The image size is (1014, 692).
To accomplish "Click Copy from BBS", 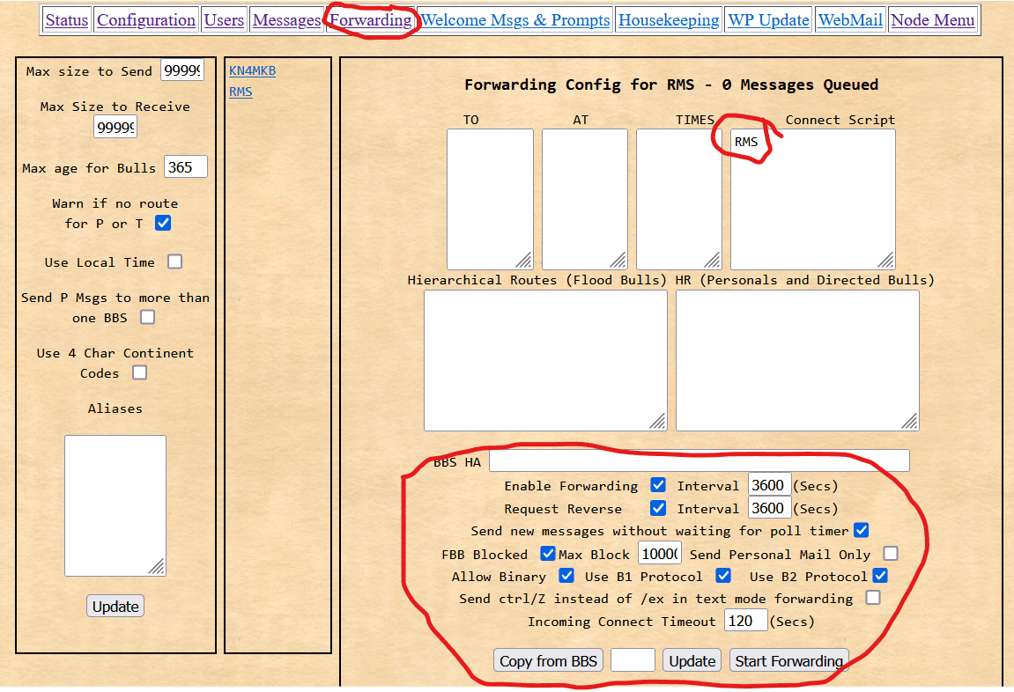I will click(548, 660).
